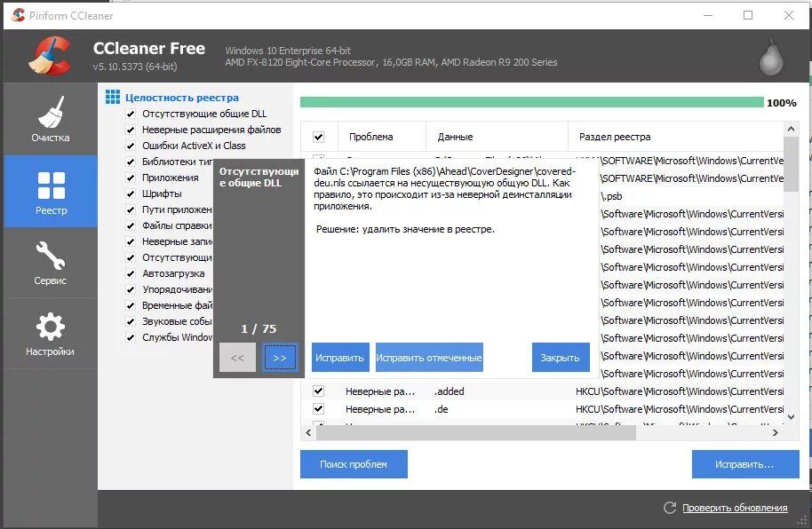Go to previous issue with << button
This screenshot has height=529, width=812.
click(x=237, y=357)
